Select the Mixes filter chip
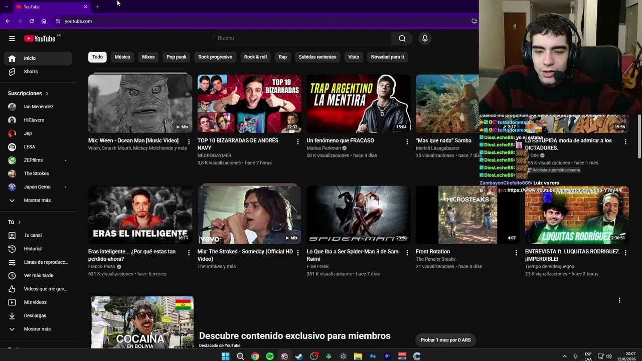Image resolution: width=642 pixels, height=361 pixels. (x=148, y=57)
